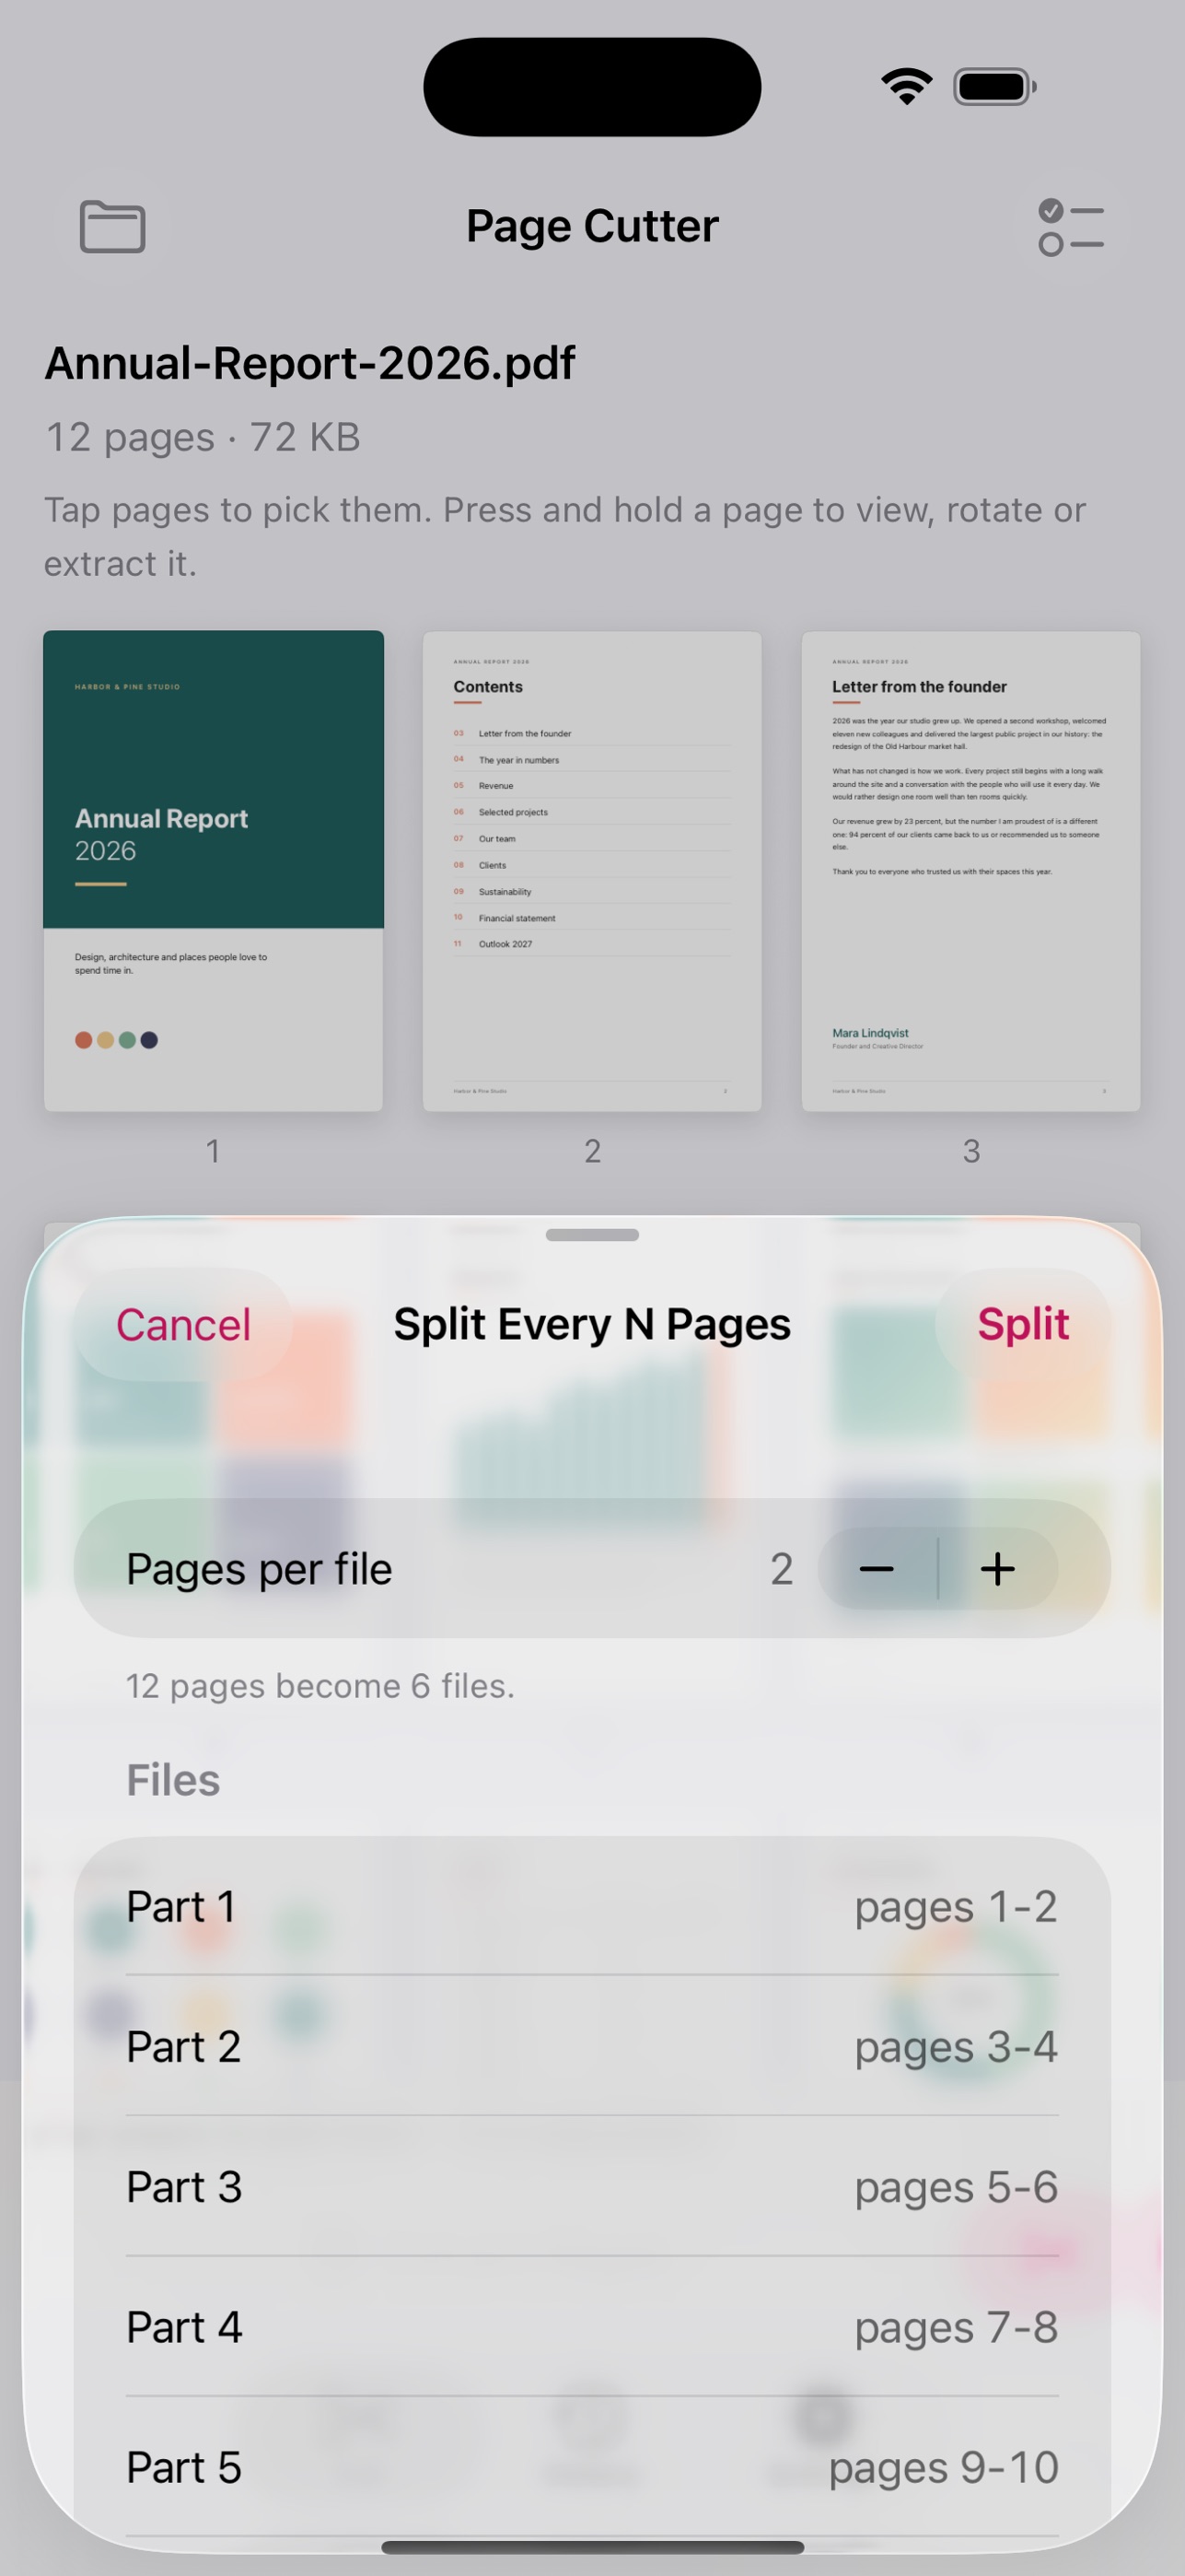Increase pages per file with plus
This screenshot has width=1185, height=2576.
tap(998, 1569)
